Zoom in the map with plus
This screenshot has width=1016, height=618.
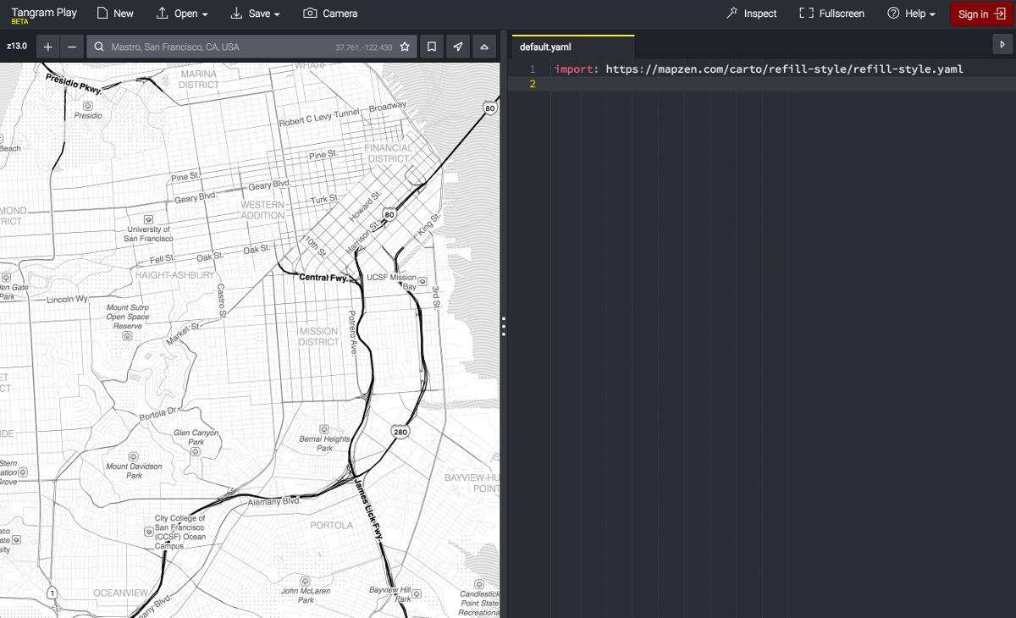pos(47,47)
